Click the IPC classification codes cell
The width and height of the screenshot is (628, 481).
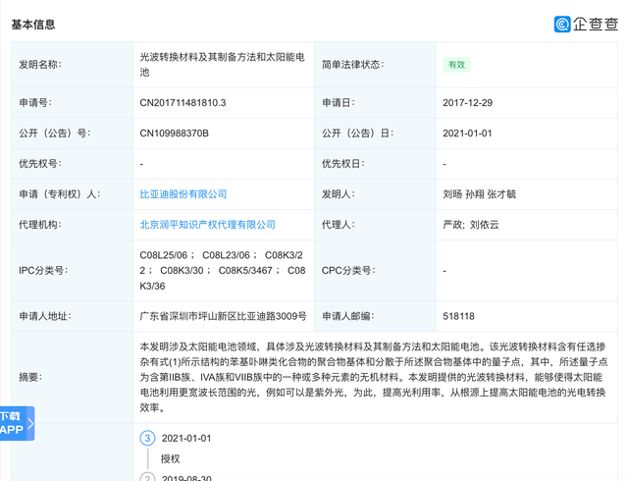pos(224,270)
